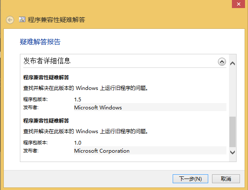Image resolution: width=248 pixels, height=190 pixels.
Task: Click the window title 程序兼容性疑难解答
Action: (x=56, y=20)
